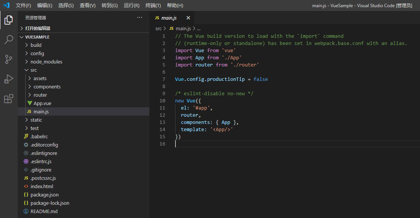Click the braces icon beside package-lock.json
The height and width of the screenshot is (218, 420).
coord(26,203)
